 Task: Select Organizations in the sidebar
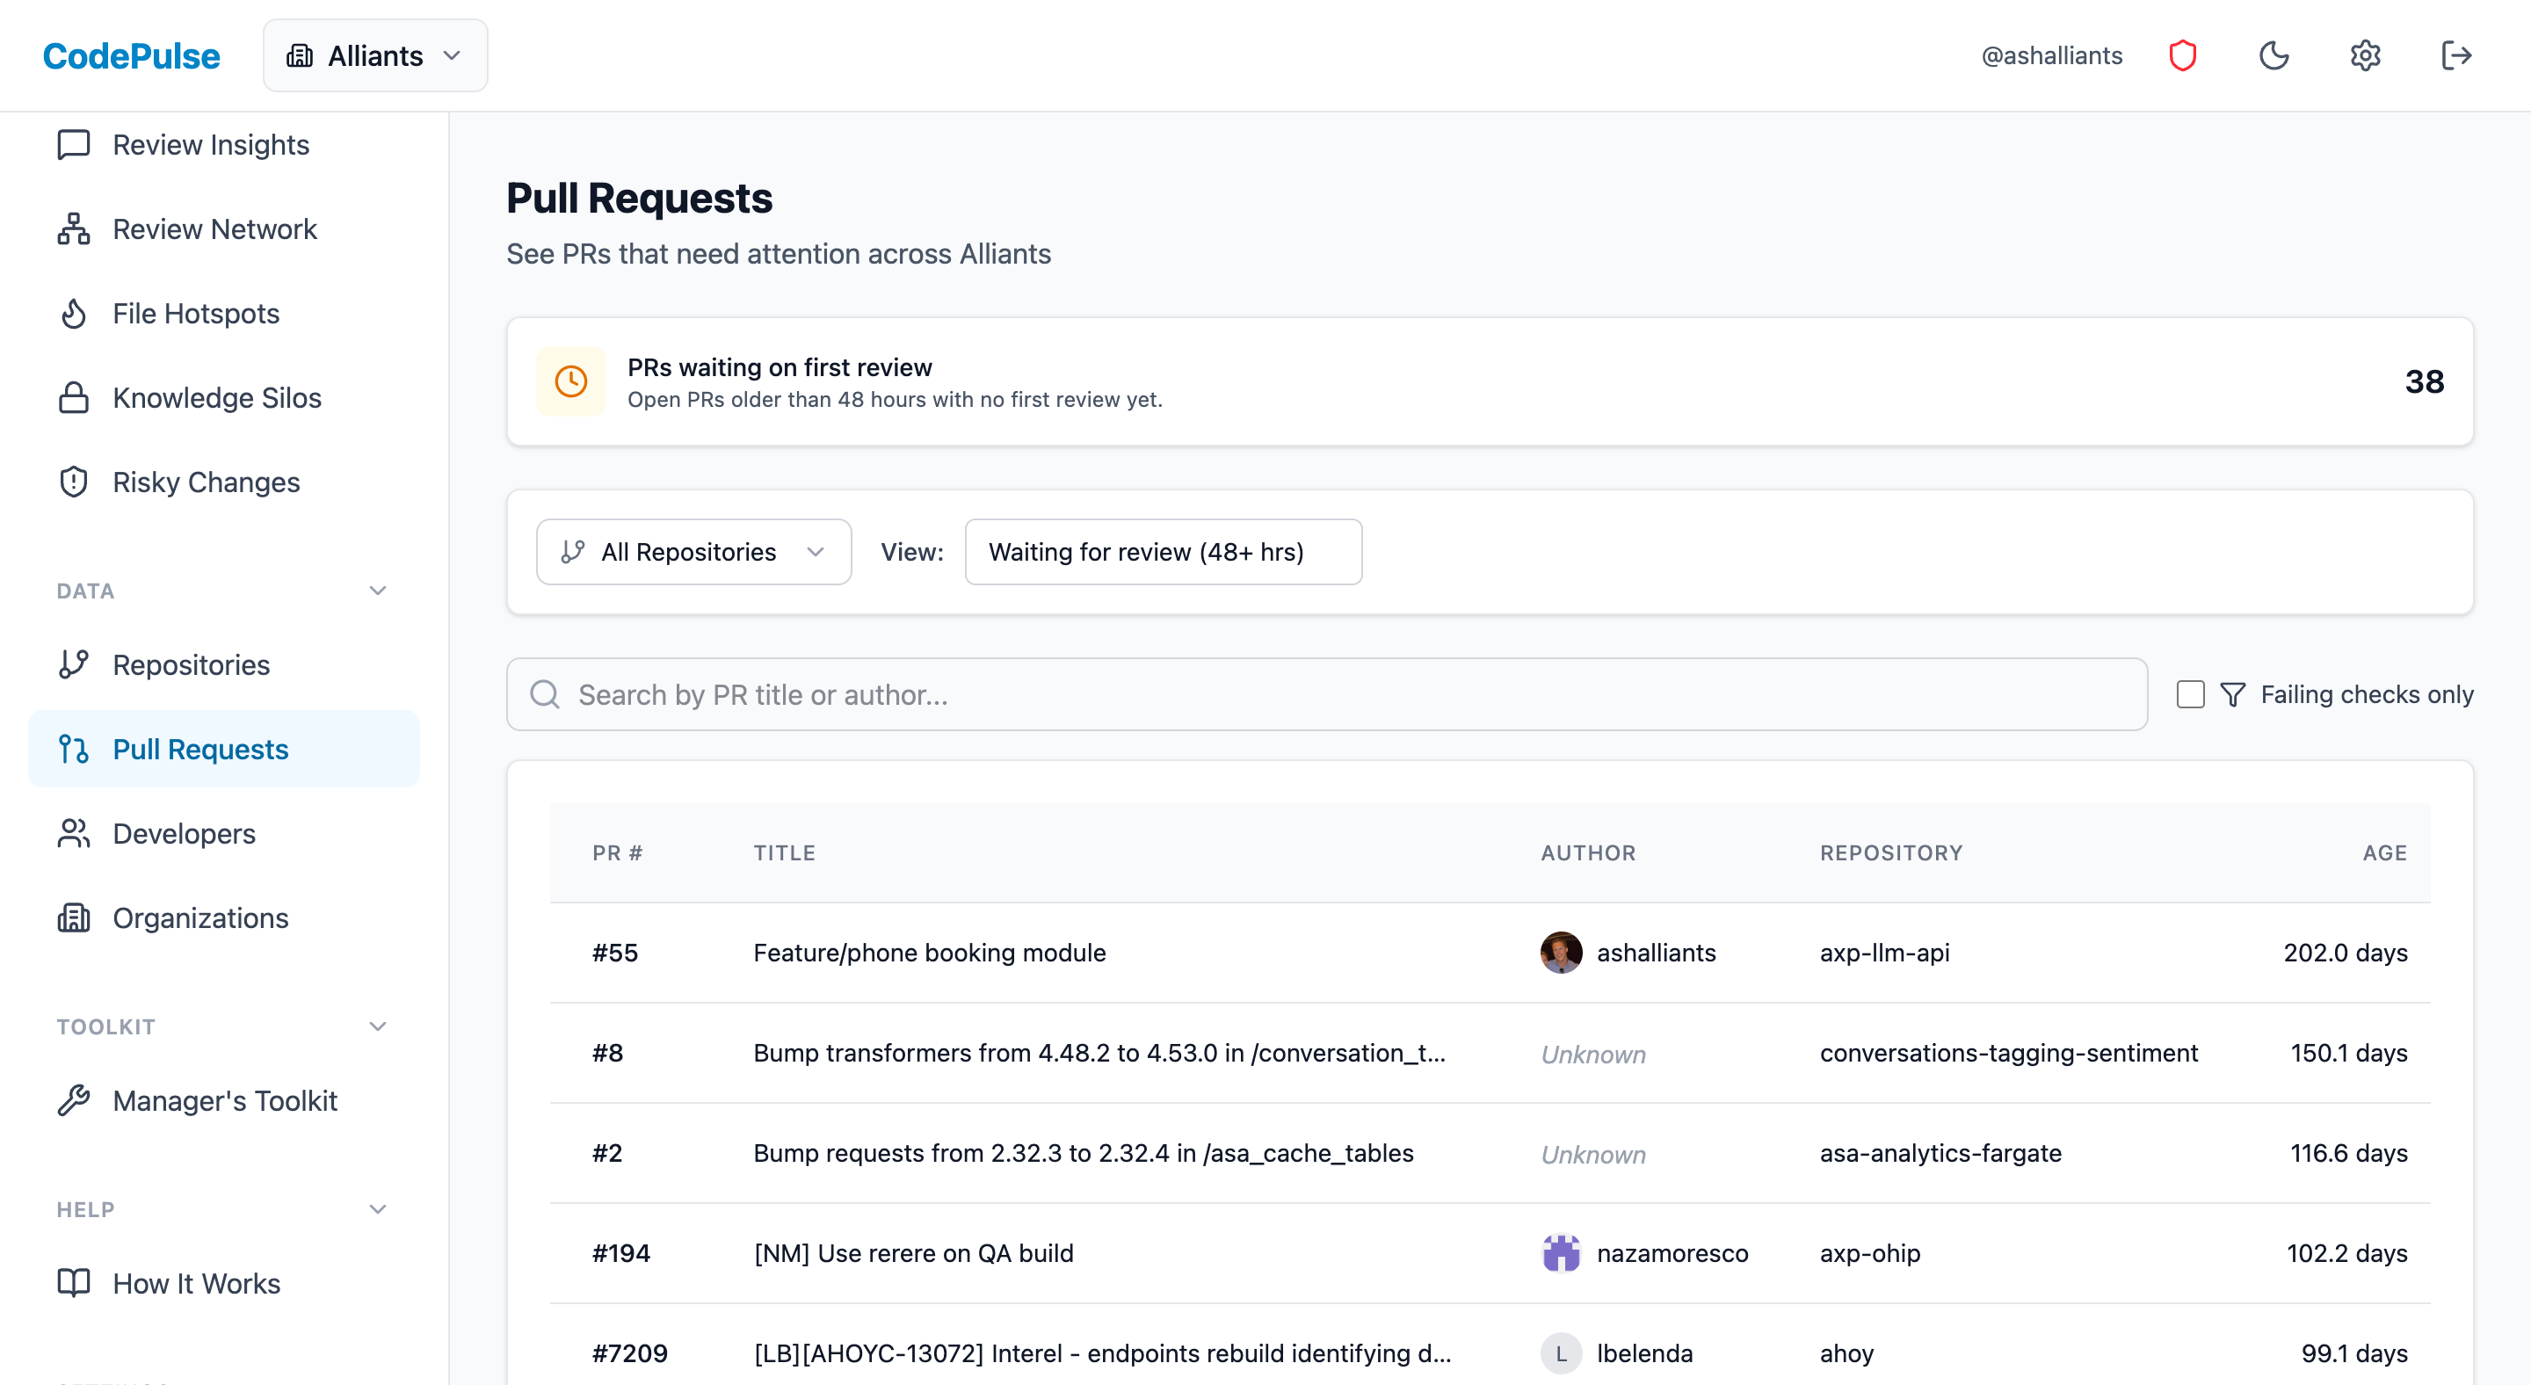coord(200,917)
